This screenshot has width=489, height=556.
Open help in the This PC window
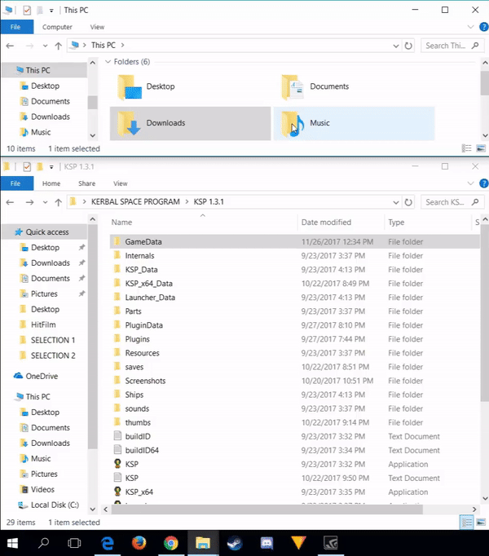tap(483, 27)
